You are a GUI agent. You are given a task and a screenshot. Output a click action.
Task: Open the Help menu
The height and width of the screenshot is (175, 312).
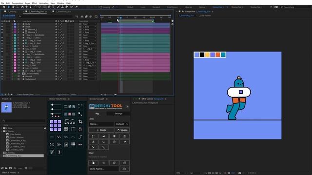(68, 3)
